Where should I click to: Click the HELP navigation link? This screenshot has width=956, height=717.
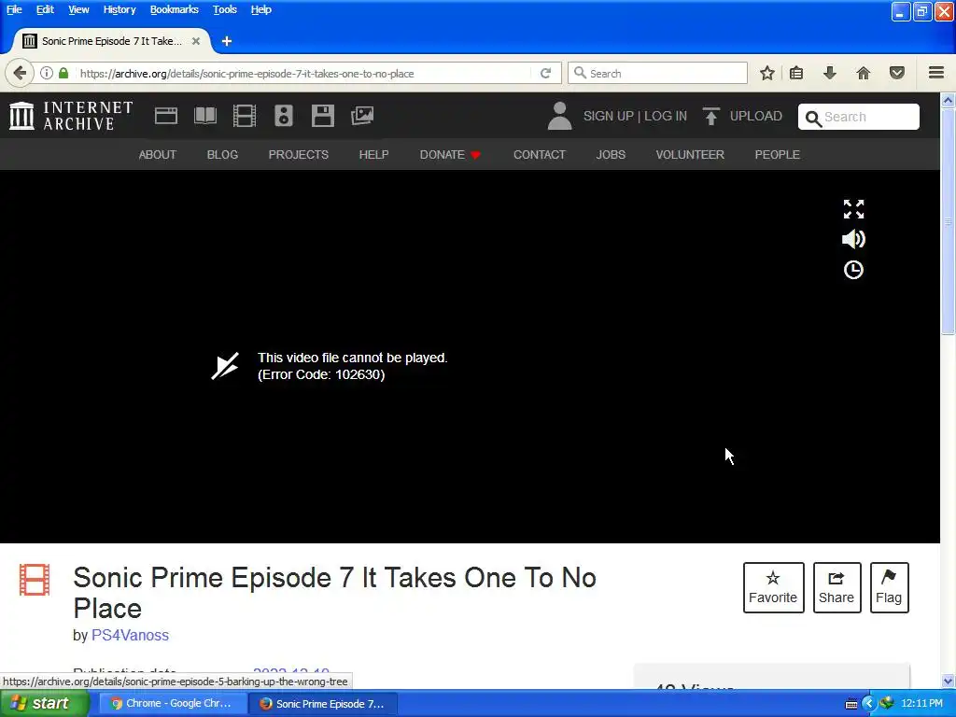(373, 155)
